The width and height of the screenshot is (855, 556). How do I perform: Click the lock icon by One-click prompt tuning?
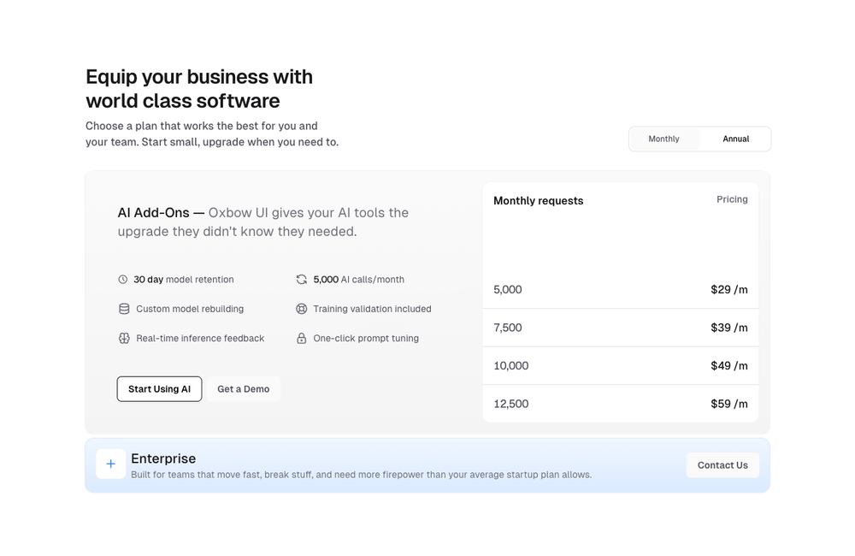pyautogui.click(x=301, y=339)
